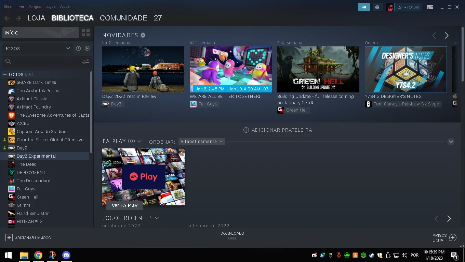This screenshot has height=262, width=465.
Task: Show next news items arrow
Action: (x=447, y=35)
